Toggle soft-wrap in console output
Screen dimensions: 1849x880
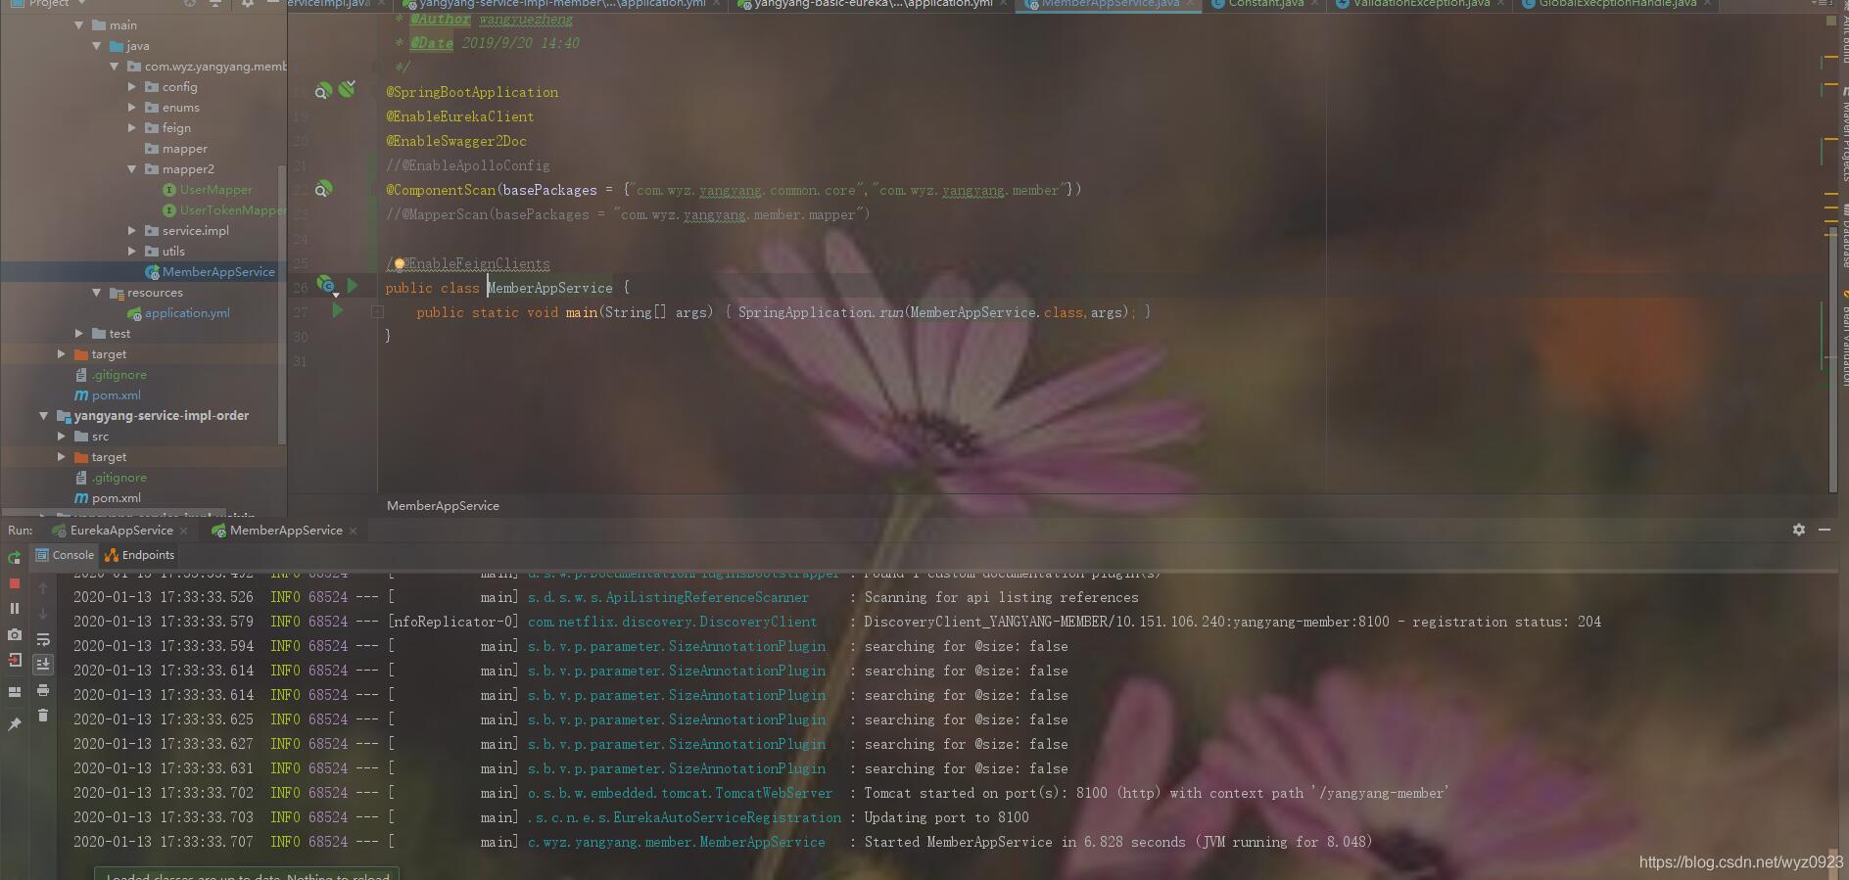[x=43, y=639]
